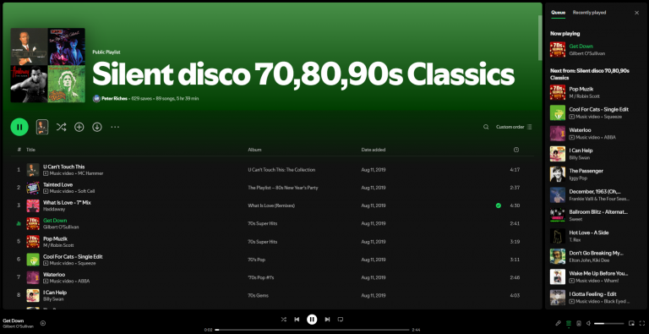Click the main view scrollbar
This screenshot has width=649, height=334.
coord(540,38)
